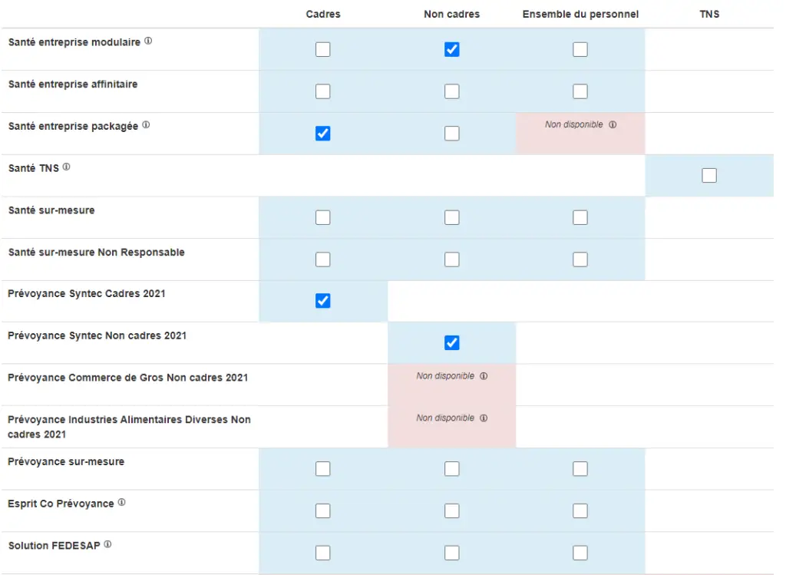Image resolution: width=786 pixels, height=575 pixels.
Task: Click info icon next to Santé entreprise packagée
Action: tap(146, 125)
